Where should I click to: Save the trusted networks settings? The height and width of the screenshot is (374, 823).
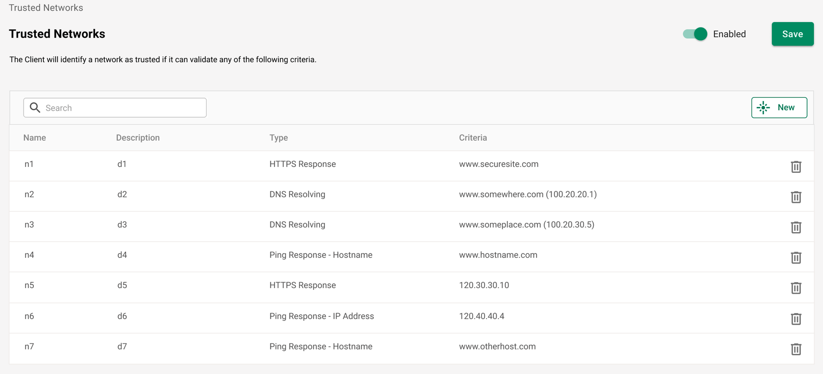point(792,34)
